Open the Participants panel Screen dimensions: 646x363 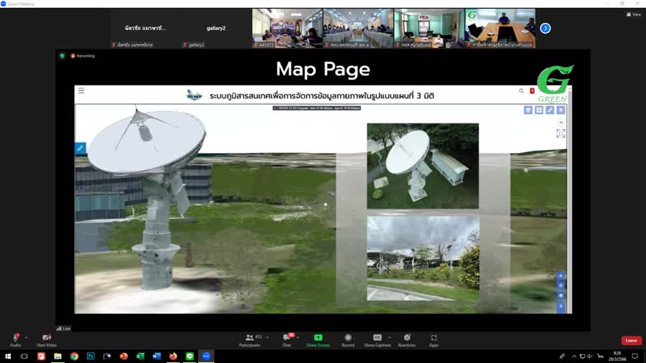coord(250,340)
